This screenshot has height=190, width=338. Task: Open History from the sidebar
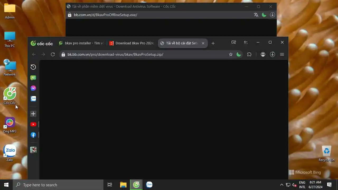[33, 67]
